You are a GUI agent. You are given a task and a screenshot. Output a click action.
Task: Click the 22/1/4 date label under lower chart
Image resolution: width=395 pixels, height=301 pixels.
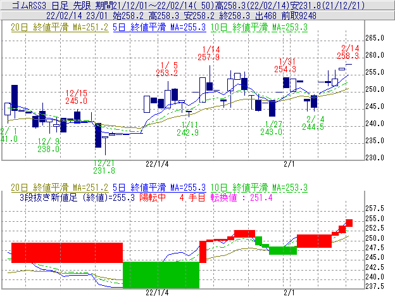157,293
